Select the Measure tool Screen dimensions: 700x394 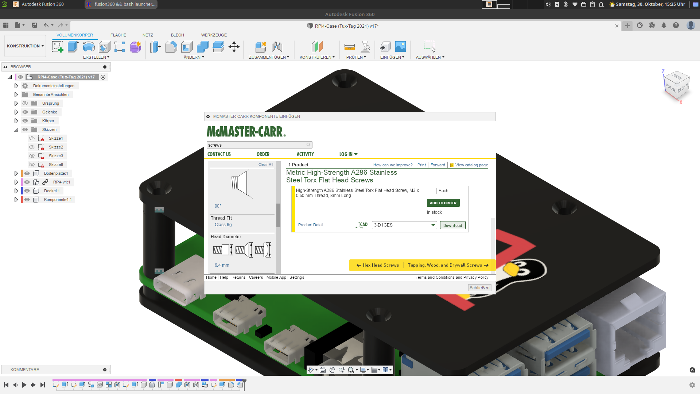(349, 47)
